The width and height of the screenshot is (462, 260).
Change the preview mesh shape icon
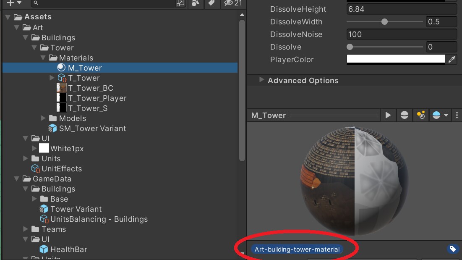click(404, 115)
